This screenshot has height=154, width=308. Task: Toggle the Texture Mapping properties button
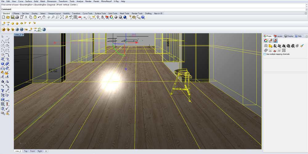point(275,41)
